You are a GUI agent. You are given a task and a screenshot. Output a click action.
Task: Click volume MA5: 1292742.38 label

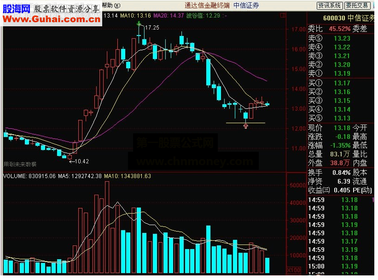pos(80,176)
